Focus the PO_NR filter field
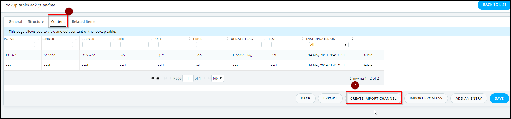511x119 pixels. [21, 44]
